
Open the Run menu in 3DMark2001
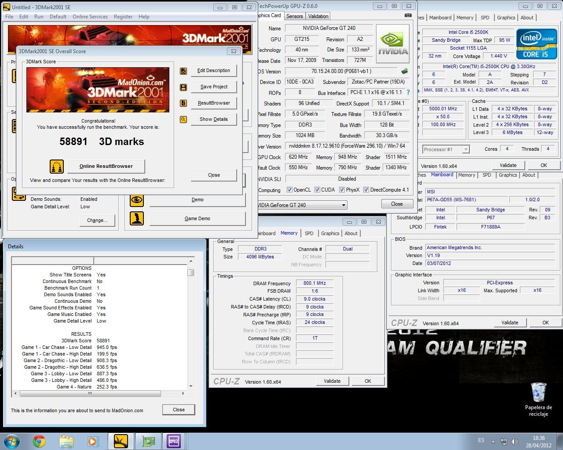39,17
